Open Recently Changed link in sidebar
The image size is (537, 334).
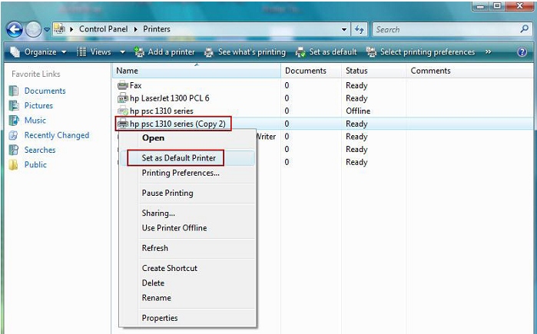click(56, 135)
